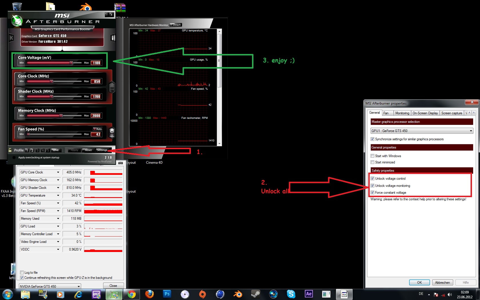Click save profile button
The image size is (480, 300).
55,150
